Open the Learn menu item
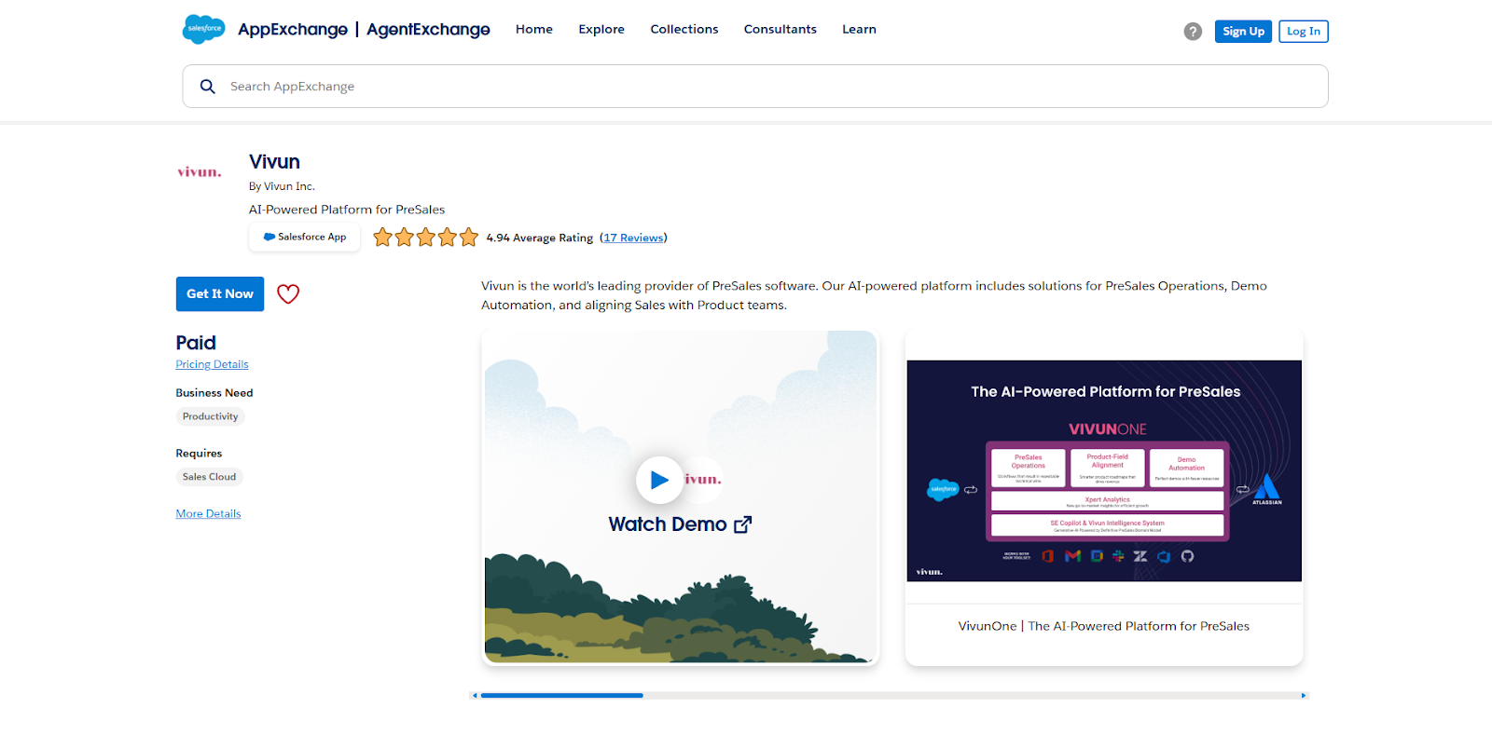The height and width of the screenshot is (748, 1492). point(859,30)
